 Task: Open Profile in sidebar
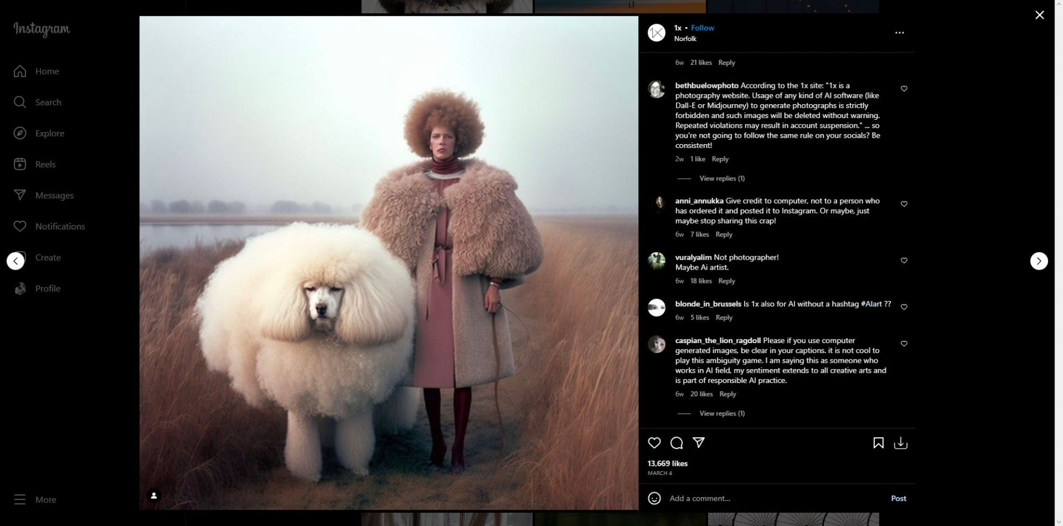(x=48, y=288)
